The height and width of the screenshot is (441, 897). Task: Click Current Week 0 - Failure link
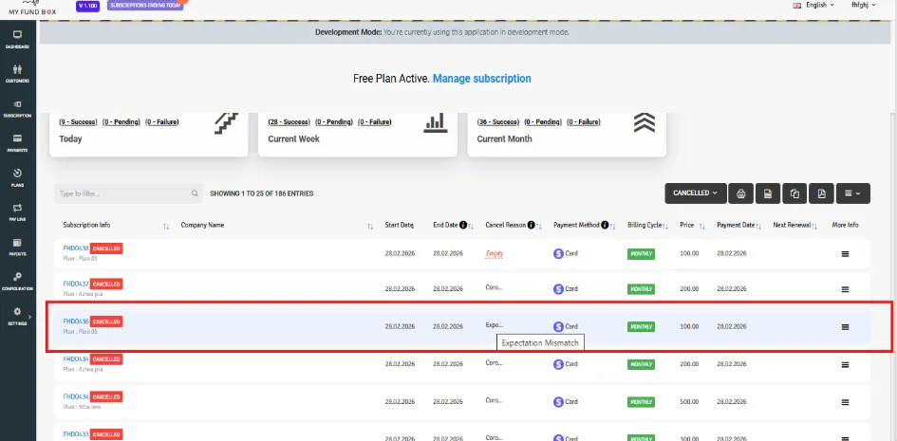click(375, 121)
